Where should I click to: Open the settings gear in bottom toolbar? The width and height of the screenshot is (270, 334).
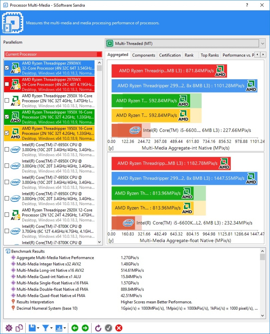click(9, 328)
